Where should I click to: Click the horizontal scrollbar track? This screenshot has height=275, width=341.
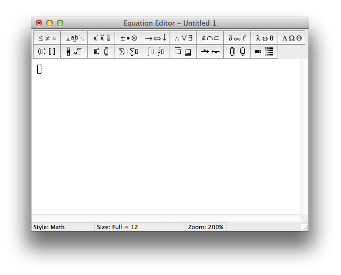click(x=166, y=218)
